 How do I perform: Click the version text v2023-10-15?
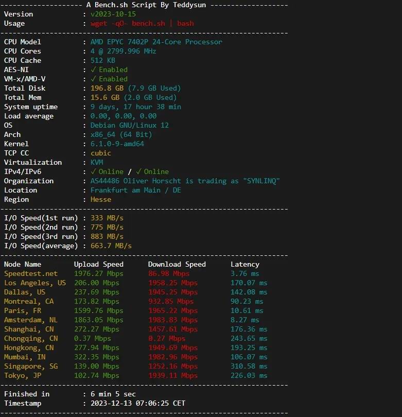click(113, 14)
